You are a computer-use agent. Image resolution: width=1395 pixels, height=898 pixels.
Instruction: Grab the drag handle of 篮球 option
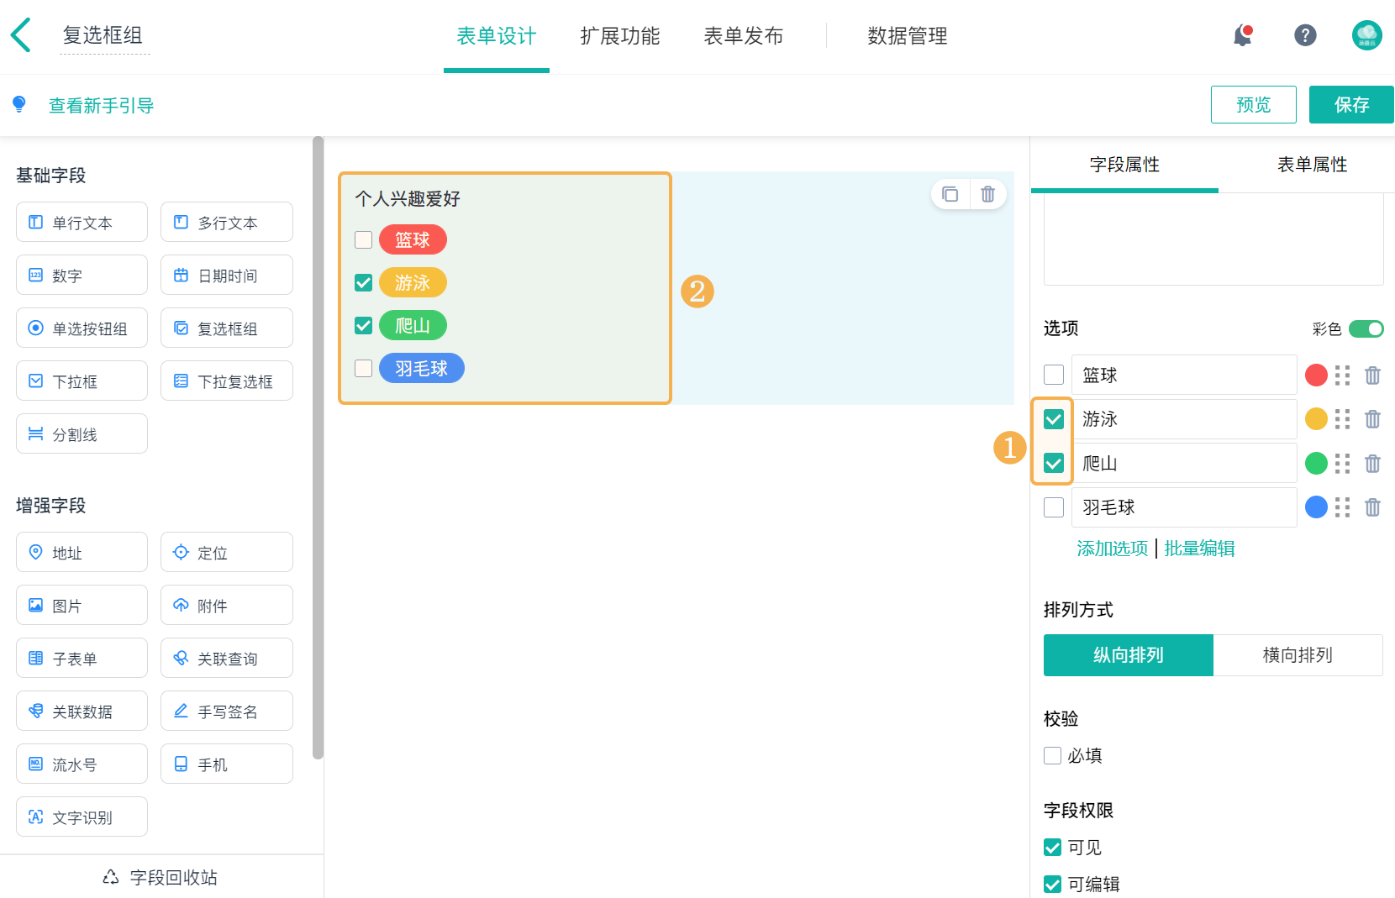(1343, 375)
